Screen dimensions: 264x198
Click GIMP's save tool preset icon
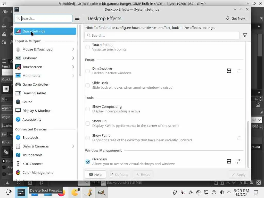point(7,183)
